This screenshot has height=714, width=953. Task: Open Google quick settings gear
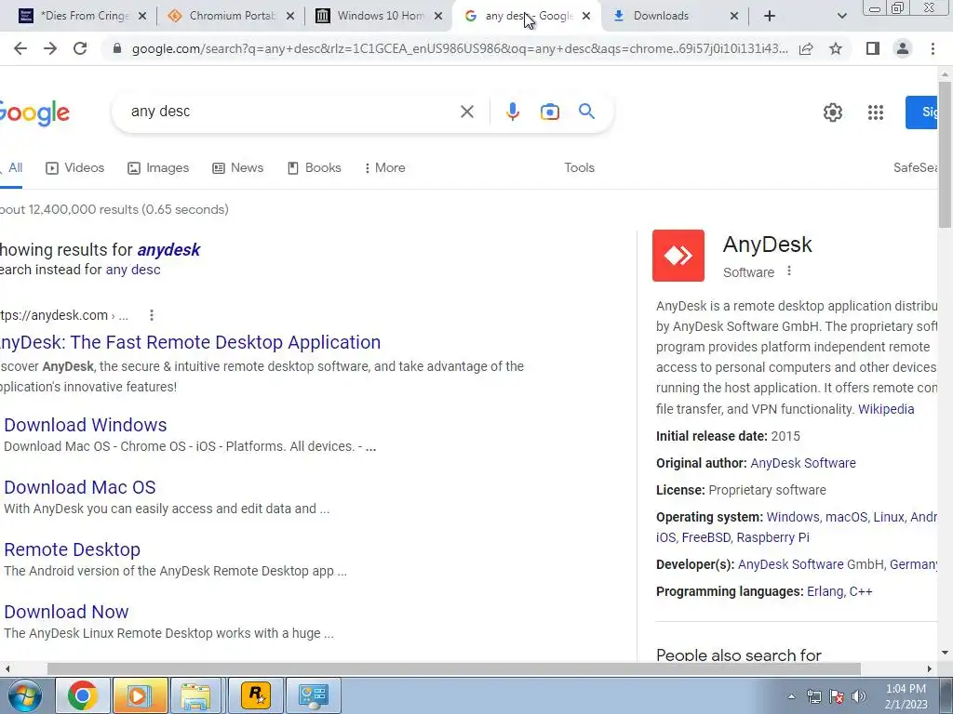click(x=833, y=112)
